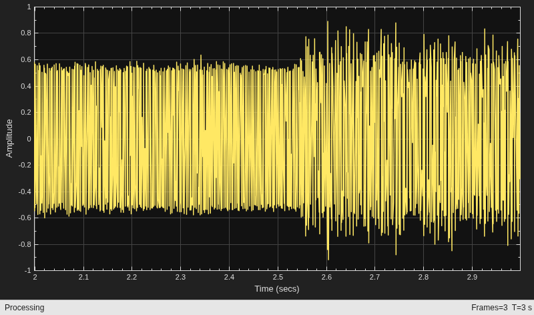The image size is (534, 315).
Task: Click the 2.7 time axis tick label
Action: [x=374, y=277]
